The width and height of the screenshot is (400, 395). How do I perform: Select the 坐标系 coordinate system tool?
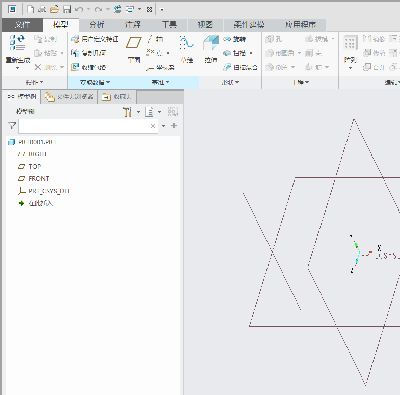click(161, 67)
